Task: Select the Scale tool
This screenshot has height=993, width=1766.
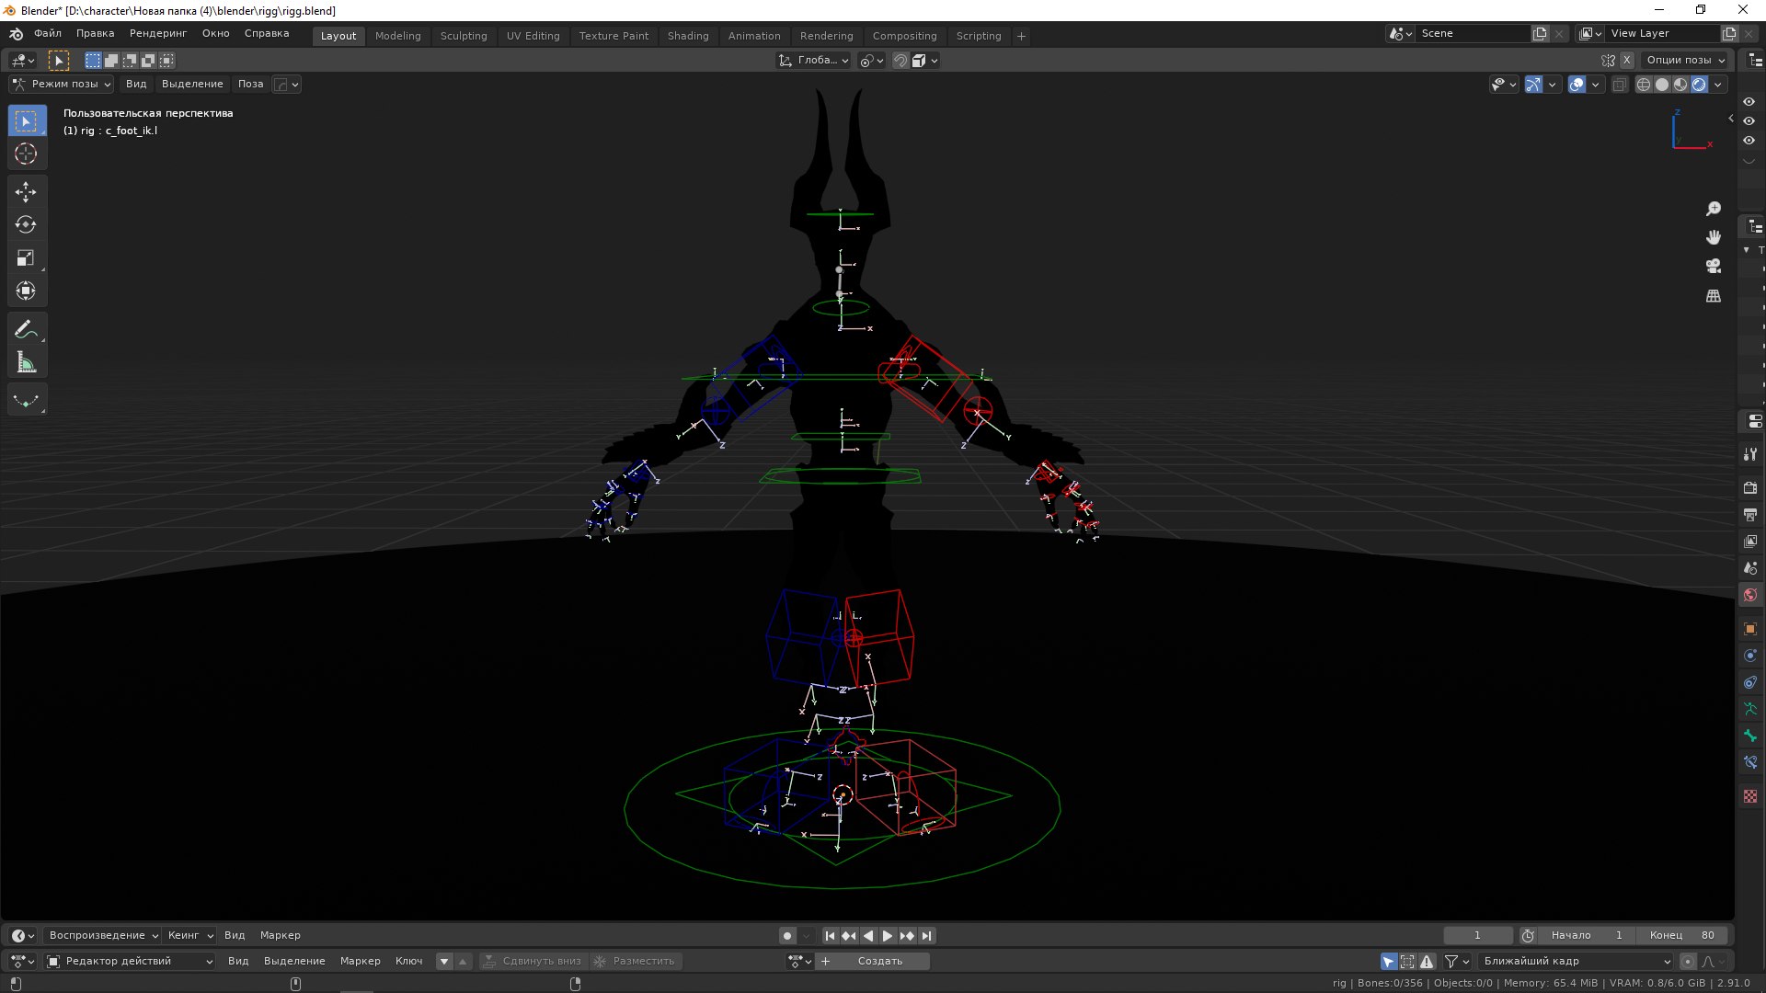Action: 26,258
